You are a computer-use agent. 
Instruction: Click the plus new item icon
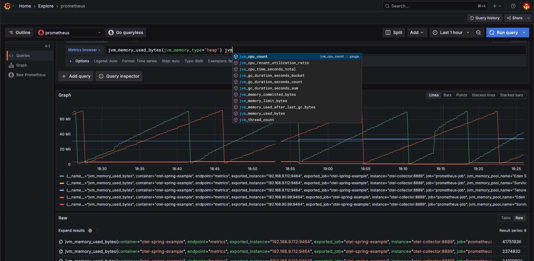[495, 6]
